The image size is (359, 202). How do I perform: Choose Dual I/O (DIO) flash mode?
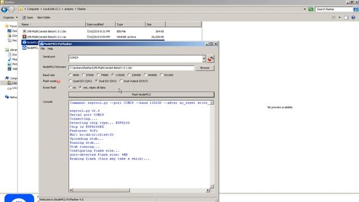(96, 81)
